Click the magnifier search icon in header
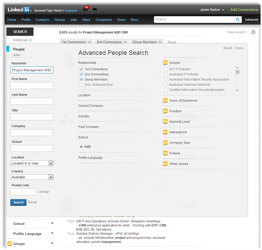This screenshot has height=250, width=262. [238, 20]
